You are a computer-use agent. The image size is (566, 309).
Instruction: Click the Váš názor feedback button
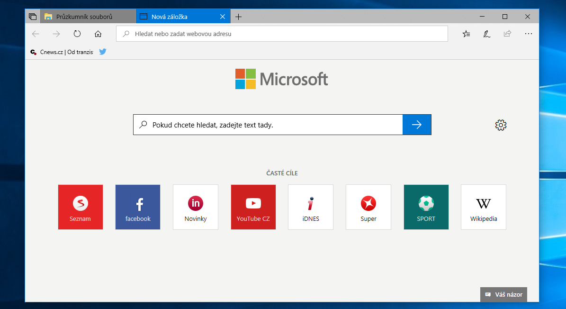[x=503, y=294]
